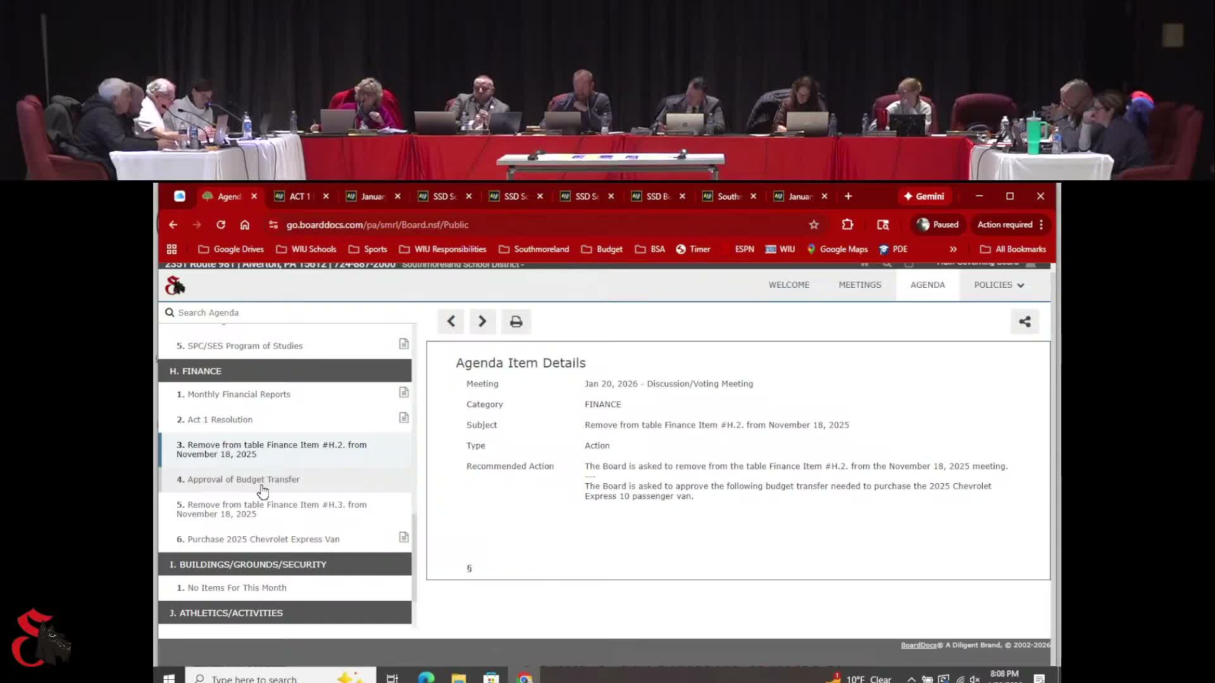
Task: Open BoardDocs footer link
Action: [918, 645]
